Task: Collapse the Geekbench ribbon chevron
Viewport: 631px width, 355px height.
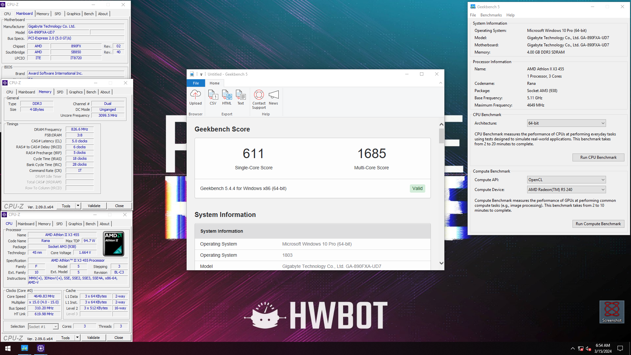Action: [x=441, y=83]
